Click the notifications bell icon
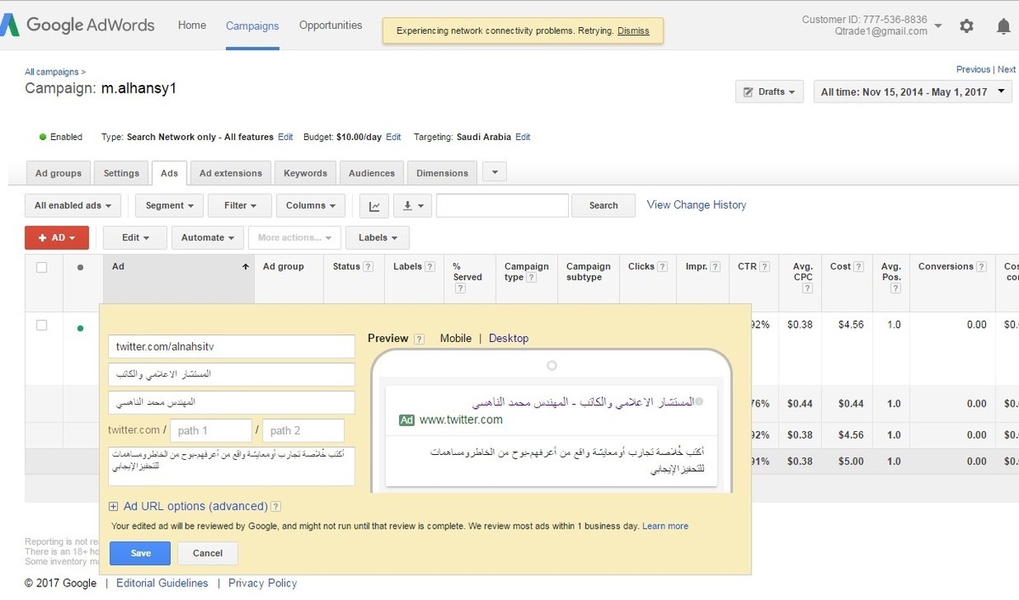 tap(1003, 25)
